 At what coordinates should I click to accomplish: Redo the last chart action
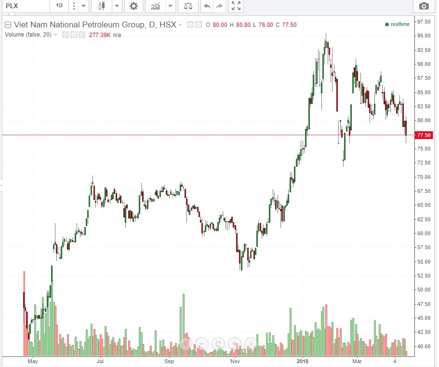pyautogui.click(x=219, y=6)
